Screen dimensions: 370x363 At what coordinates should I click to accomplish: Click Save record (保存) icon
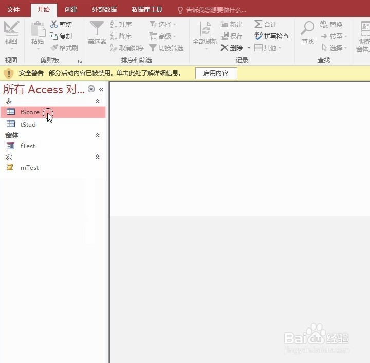[x=225, y=36]
